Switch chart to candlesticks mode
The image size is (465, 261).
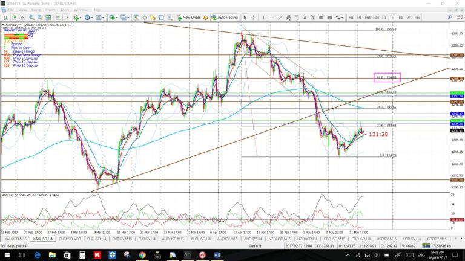[x=14, y=18]
